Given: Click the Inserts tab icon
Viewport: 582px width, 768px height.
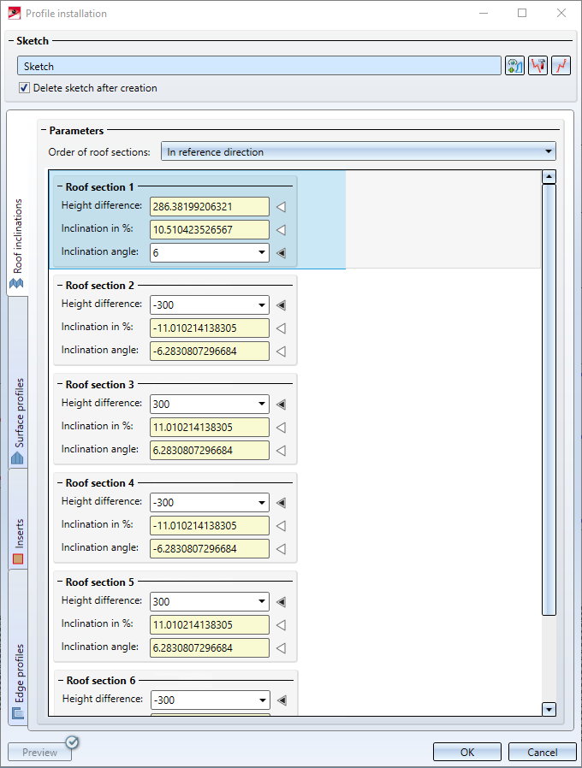Looking at the screenshot, I should tap(18, 558).
